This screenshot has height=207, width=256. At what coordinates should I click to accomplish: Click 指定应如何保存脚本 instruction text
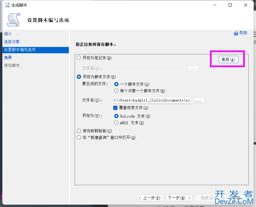point(96,44)
